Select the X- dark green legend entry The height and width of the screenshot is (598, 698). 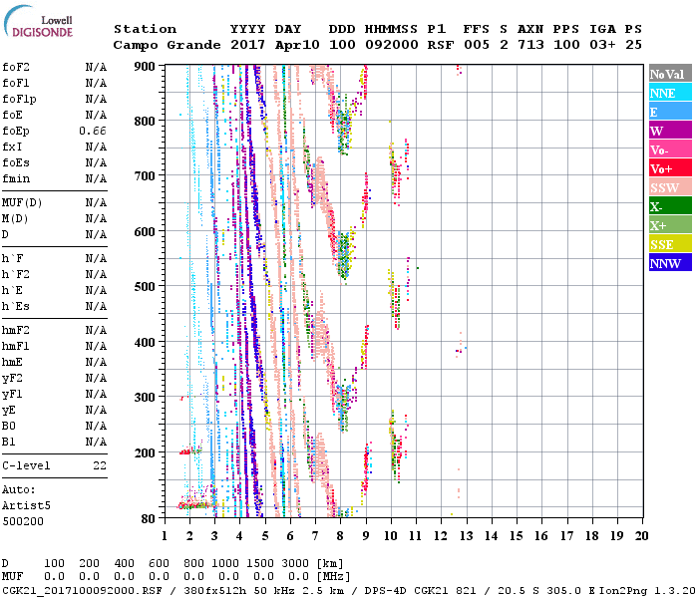670,206
